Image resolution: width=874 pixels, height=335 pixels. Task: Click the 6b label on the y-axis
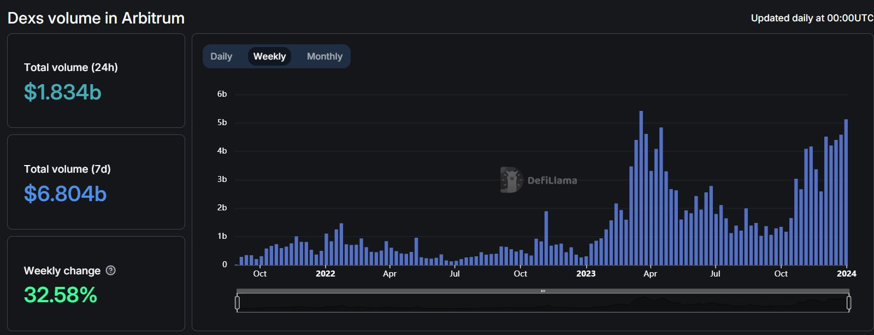(222, 94)
